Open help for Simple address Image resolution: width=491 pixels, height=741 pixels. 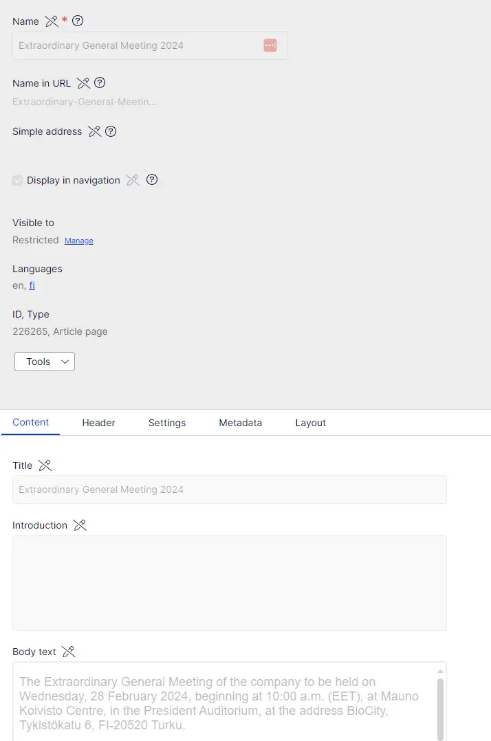pyautogui.click(x=111, y=131)
